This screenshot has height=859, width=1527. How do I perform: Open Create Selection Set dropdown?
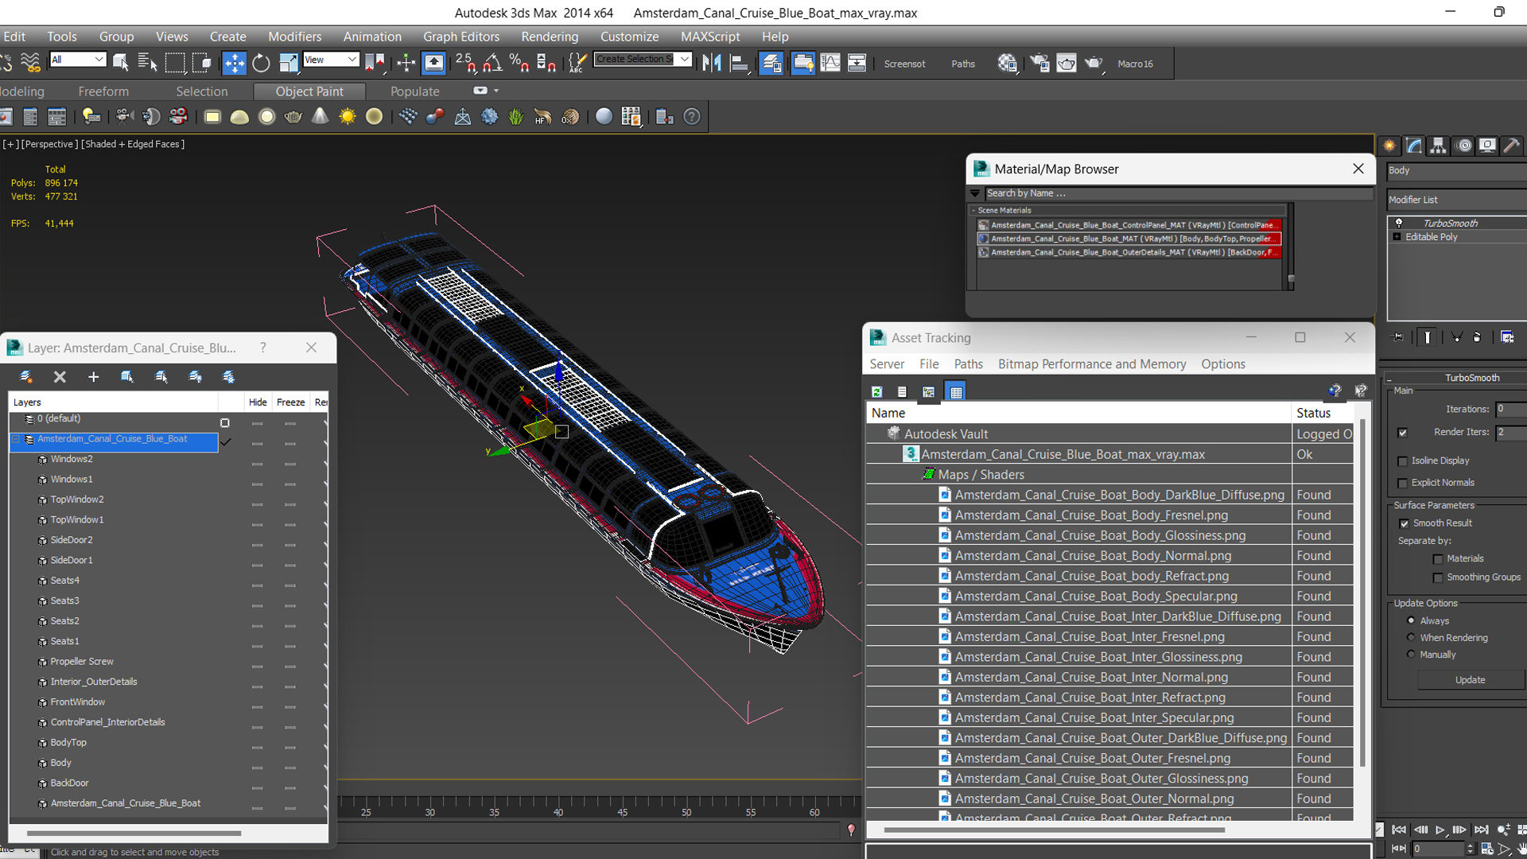(685, 59)
